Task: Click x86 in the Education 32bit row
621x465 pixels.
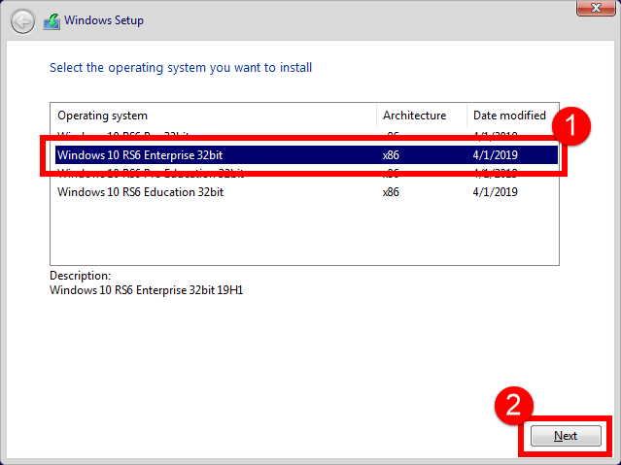Action: [x=391, y=192]
